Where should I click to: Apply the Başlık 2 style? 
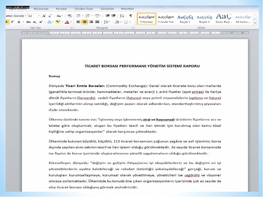tap(204, 19)
